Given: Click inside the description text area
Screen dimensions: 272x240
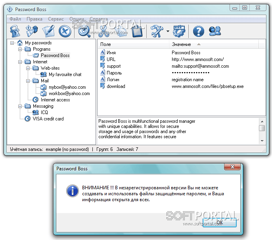Looking at the screenshot, I should pyautogui.click(x=178, y=131).
